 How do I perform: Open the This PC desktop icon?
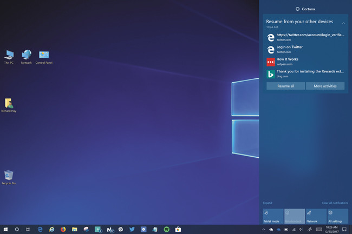click(x=9, y=57)
